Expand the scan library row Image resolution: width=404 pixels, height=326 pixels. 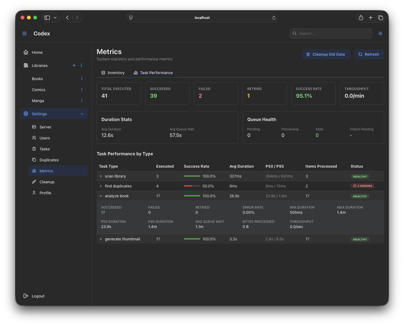101,176
